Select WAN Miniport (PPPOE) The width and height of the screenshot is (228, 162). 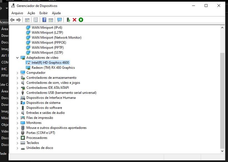[x=49, y=43]
